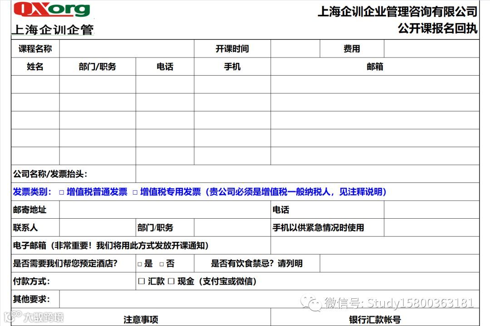Click the blank field beside 开课时间
This screenshot has height=326, width=490.
(x=295, y=48)
